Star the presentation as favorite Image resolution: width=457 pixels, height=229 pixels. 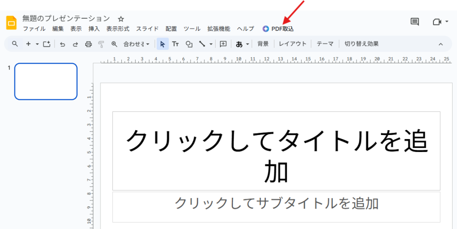point(120,19)
